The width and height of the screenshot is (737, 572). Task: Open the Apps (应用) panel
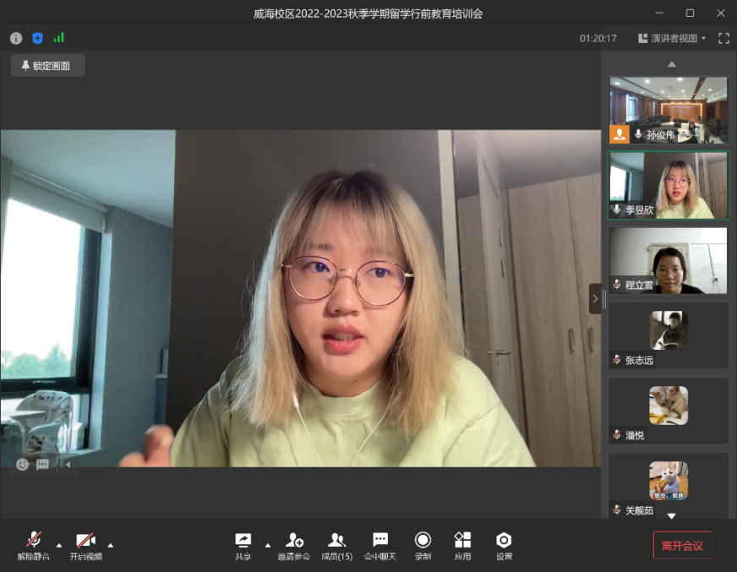[462, 545]
